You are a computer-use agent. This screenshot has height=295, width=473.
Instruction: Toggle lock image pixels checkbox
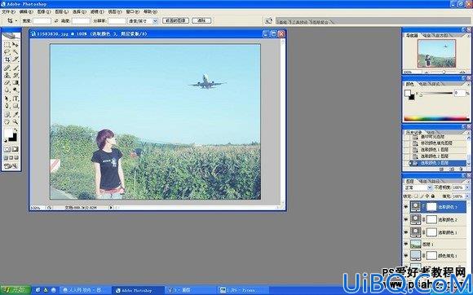click(x=422, y=196)
